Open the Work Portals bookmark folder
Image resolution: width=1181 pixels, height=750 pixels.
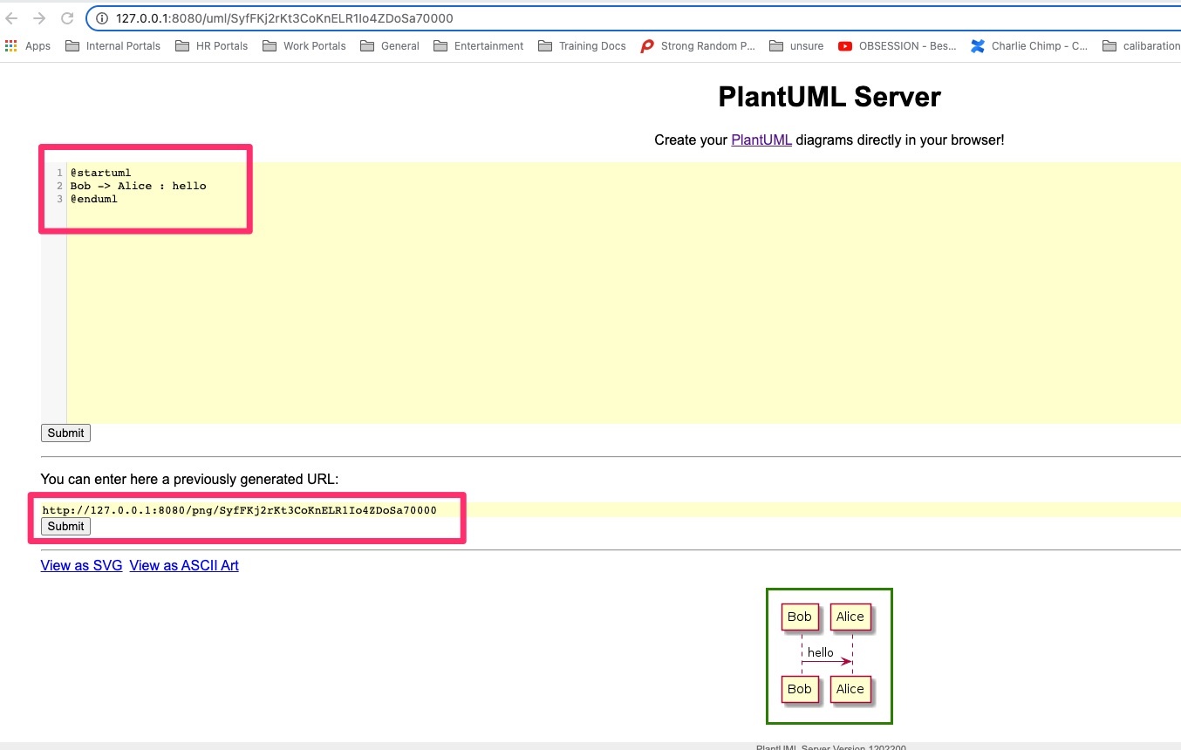point(304,46)
